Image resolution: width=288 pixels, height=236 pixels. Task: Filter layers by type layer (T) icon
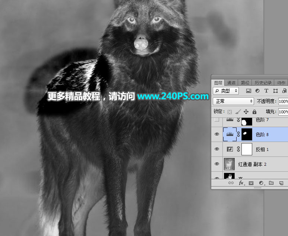point(266,91)
